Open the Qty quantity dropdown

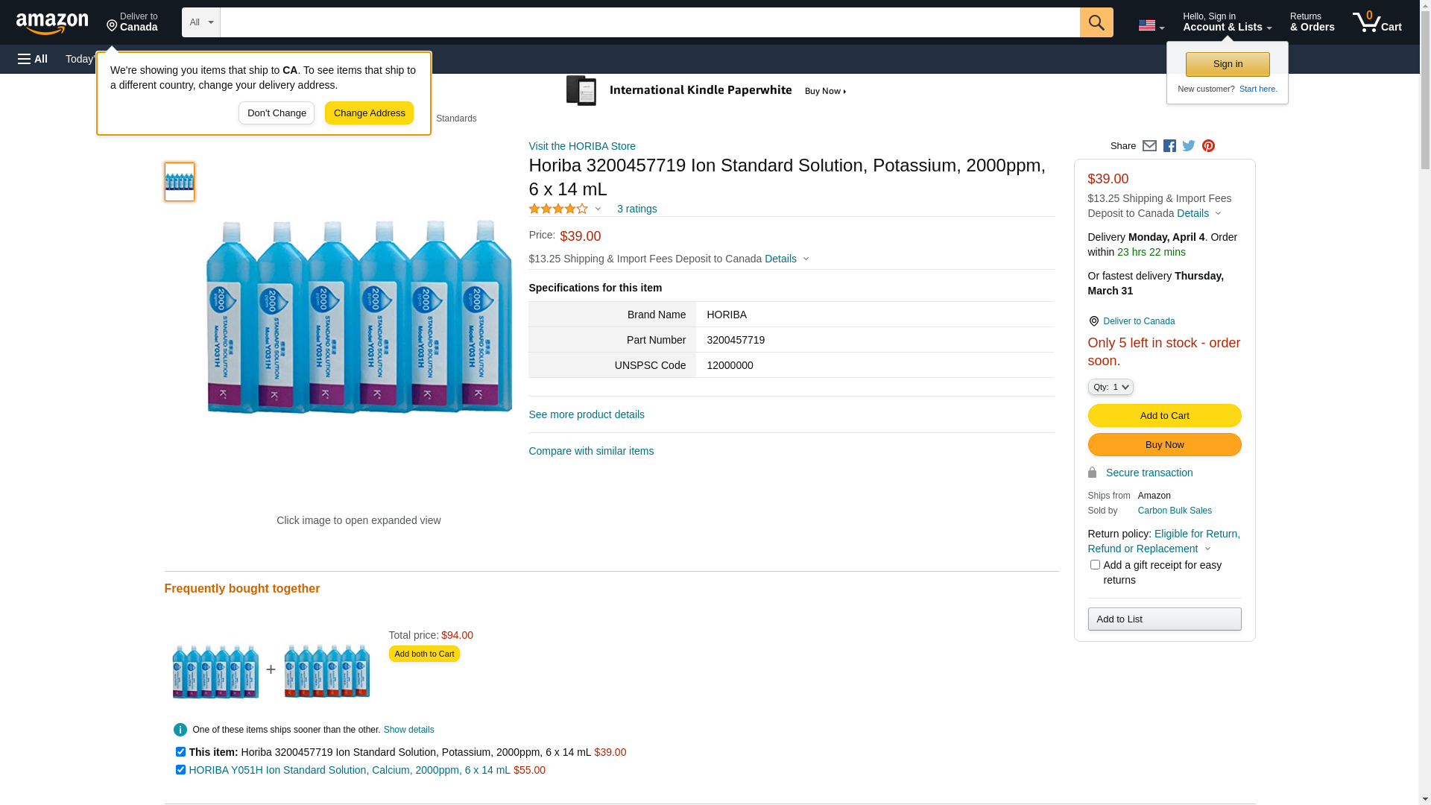pos(1111,387)
